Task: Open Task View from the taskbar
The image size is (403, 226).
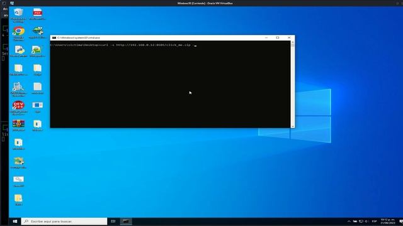Action: (x=113, y=222)
